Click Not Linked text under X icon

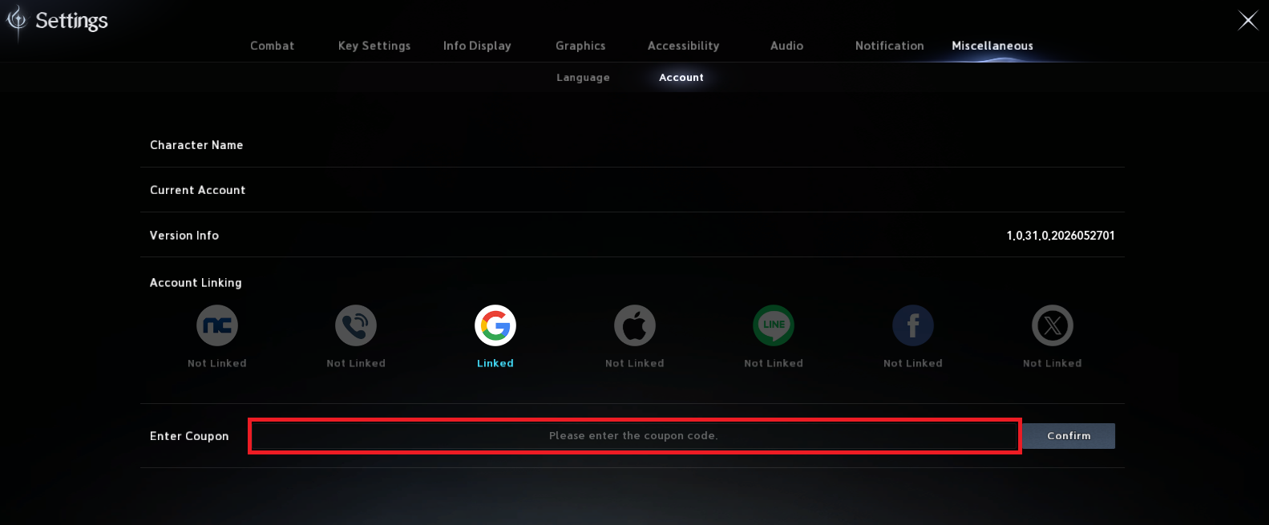click(x=1053, y=363)
